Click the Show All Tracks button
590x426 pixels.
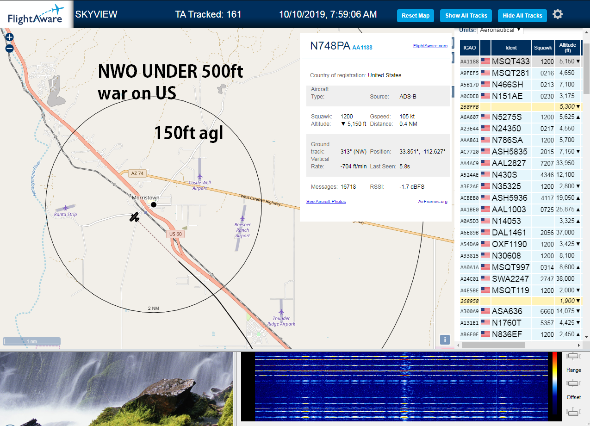coord(466,15)
